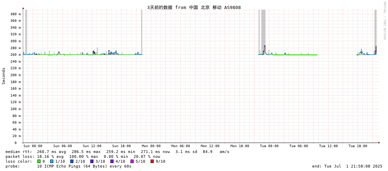Click the purple 4/10 loss swatch
Screen dimensions: 388x171
coord(112,161)
